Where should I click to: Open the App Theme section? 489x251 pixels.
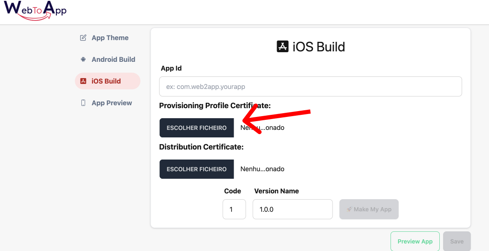click(110, 38)
